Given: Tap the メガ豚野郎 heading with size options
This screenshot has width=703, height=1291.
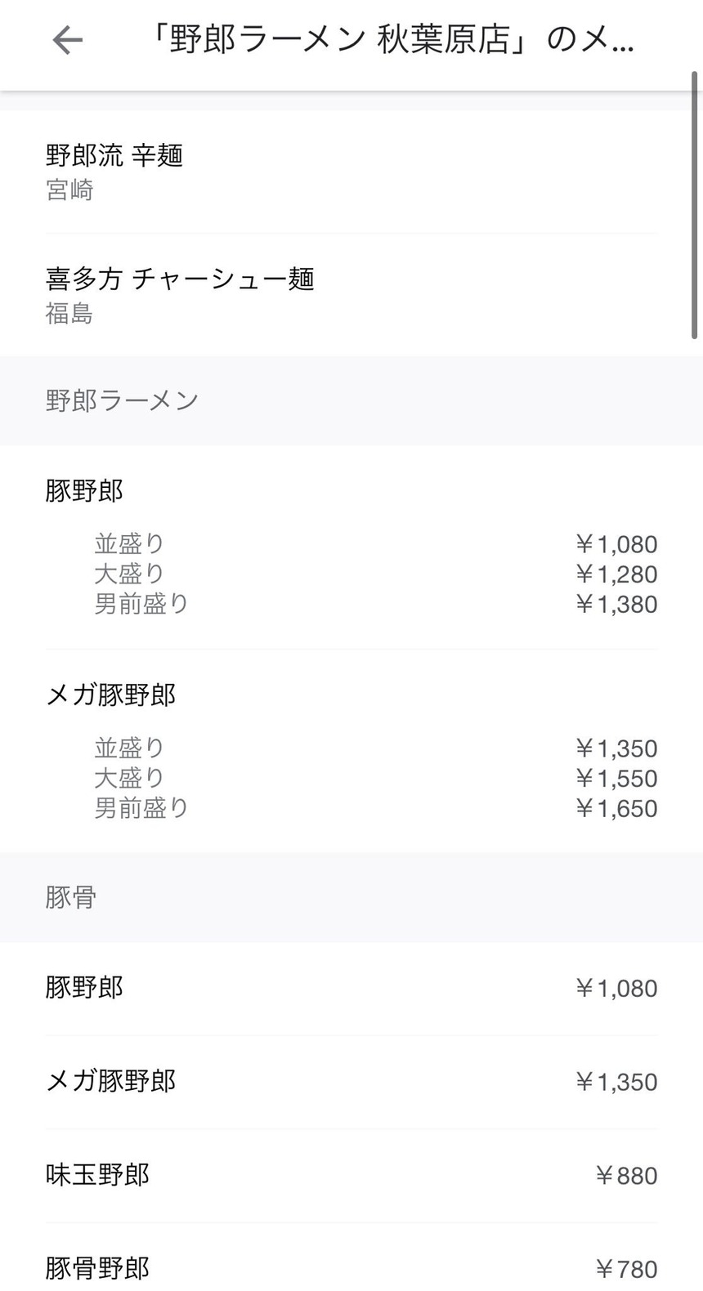Looking at the screenshot, I should [111, 695].
